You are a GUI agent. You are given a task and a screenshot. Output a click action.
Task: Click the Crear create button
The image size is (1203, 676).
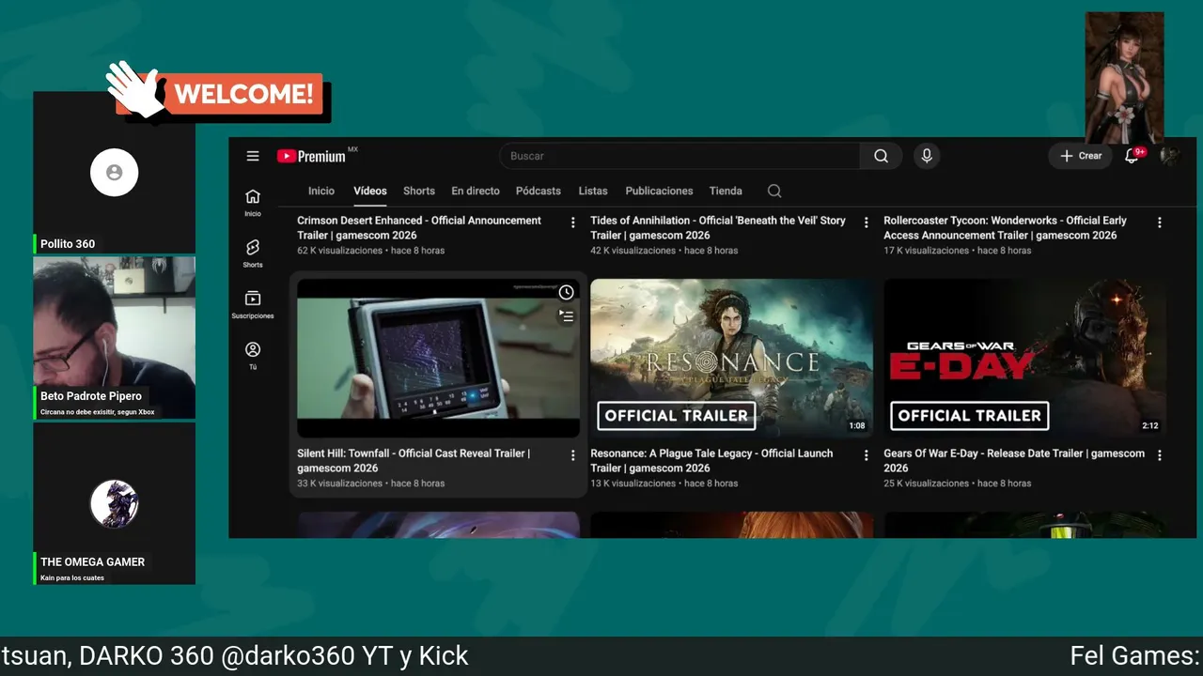point(1081,156)
